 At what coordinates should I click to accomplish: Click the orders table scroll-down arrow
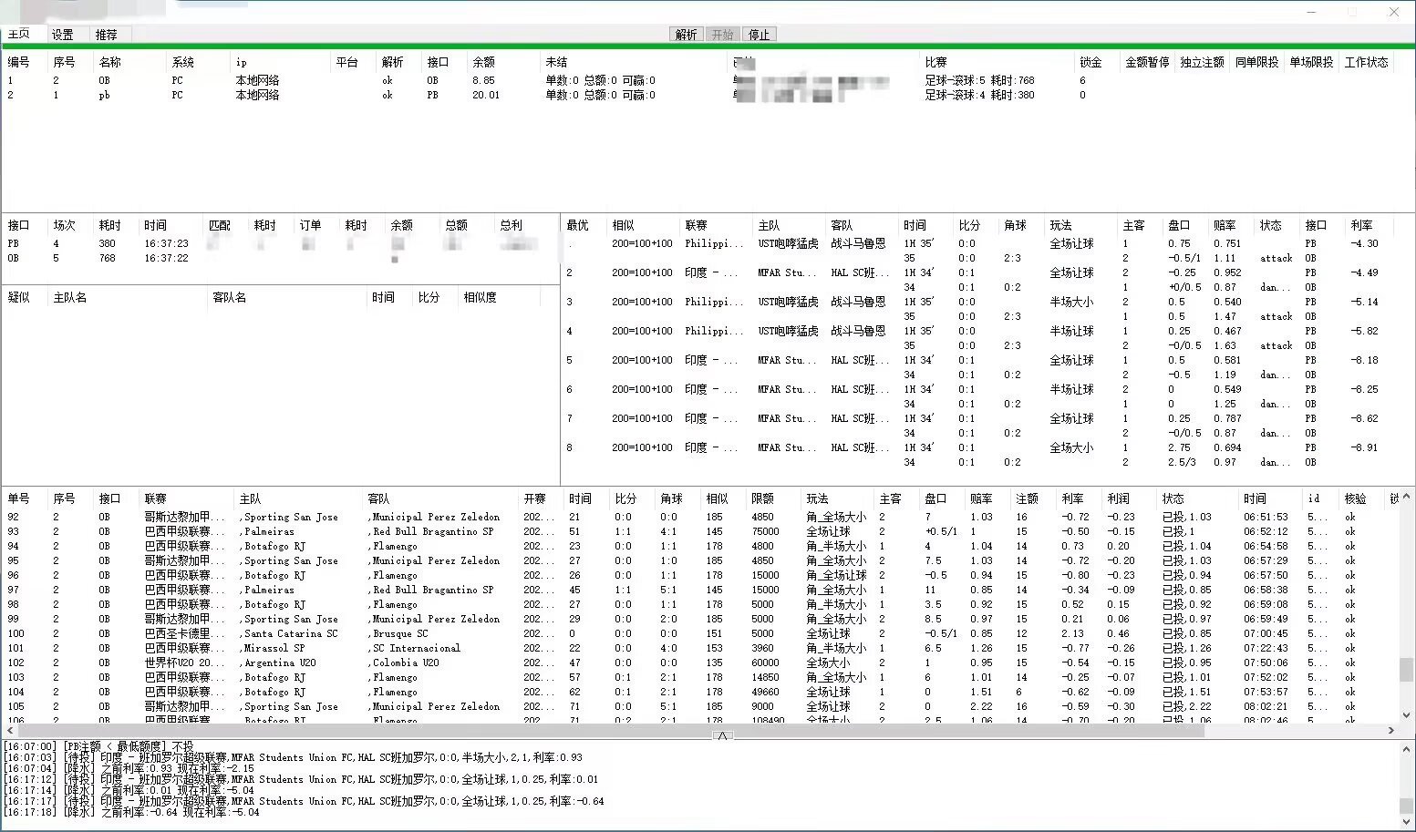(1406, 715)
